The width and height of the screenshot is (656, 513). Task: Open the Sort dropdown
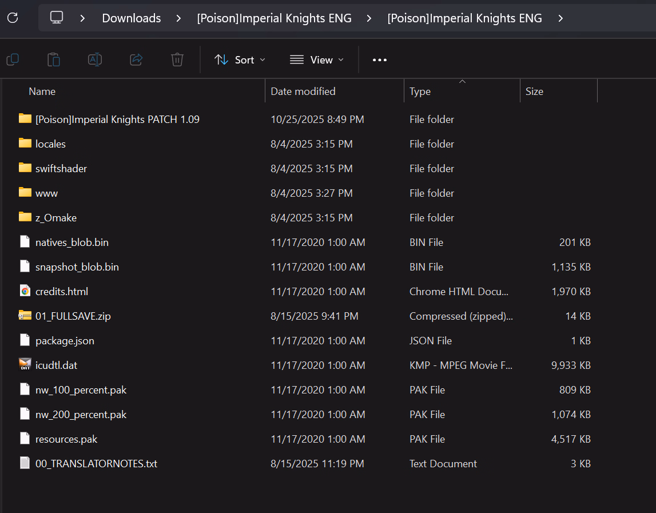[240, 60]
